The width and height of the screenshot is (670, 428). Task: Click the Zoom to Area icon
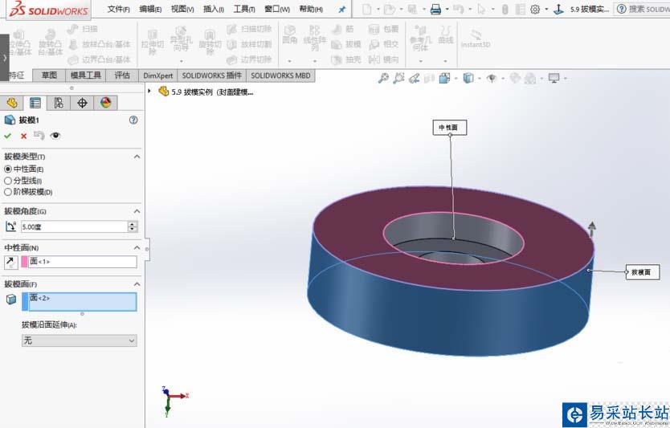398,78
